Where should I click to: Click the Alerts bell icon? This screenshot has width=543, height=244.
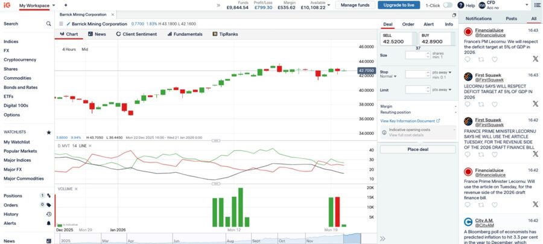(x=49, y=223)
